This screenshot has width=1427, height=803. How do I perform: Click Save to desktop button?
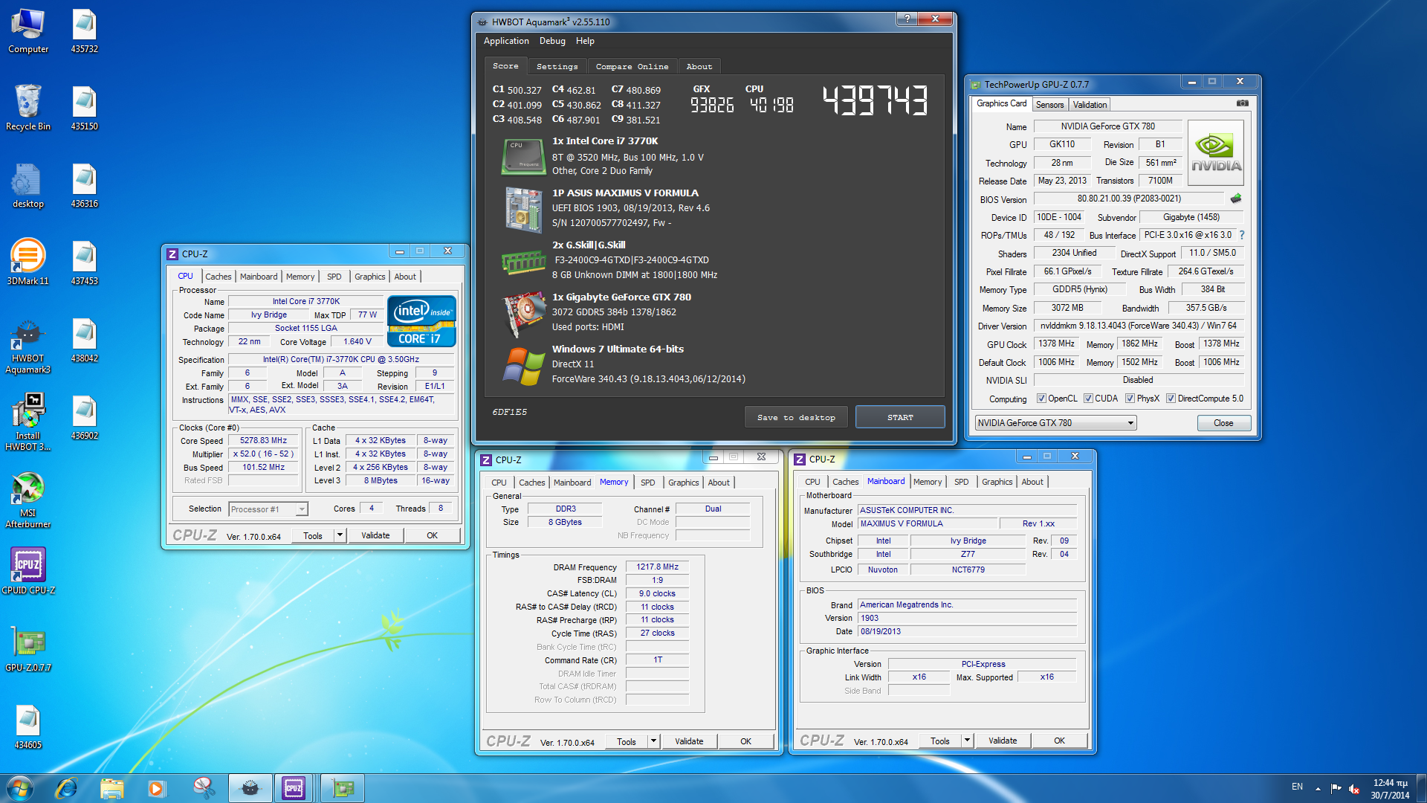796,417
